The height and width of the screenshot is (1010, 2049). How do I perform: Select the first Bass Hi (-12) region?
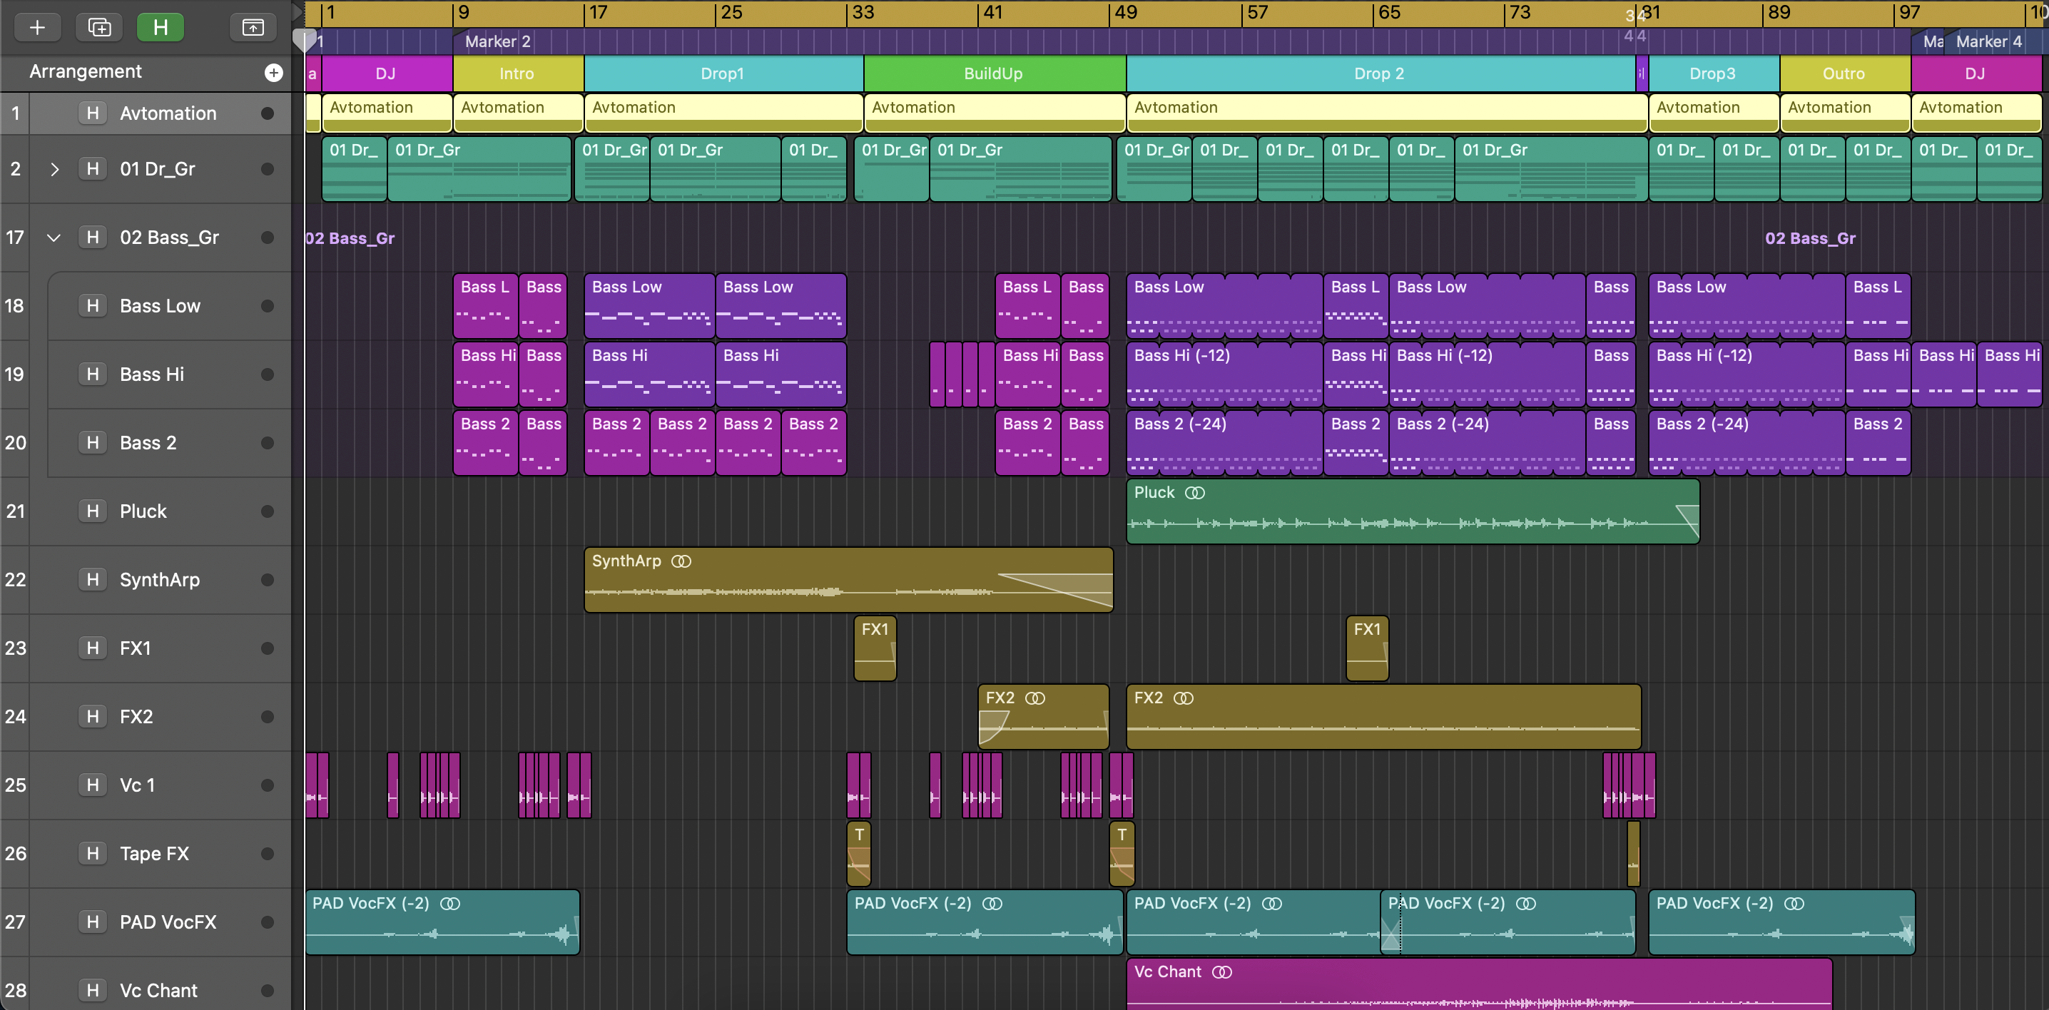coord(1224,374)
